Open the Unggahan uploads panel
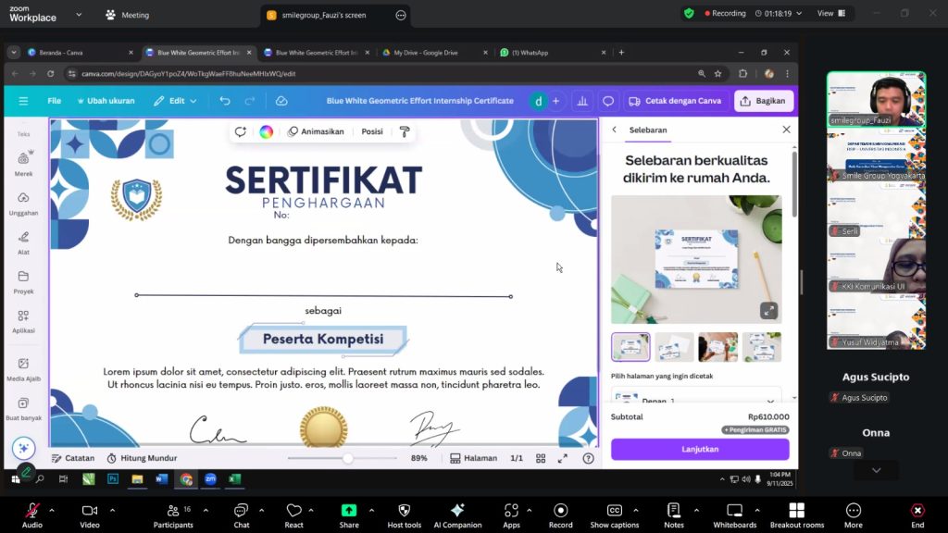This screenshot has height=533, width=948. [x=23, y=203]
